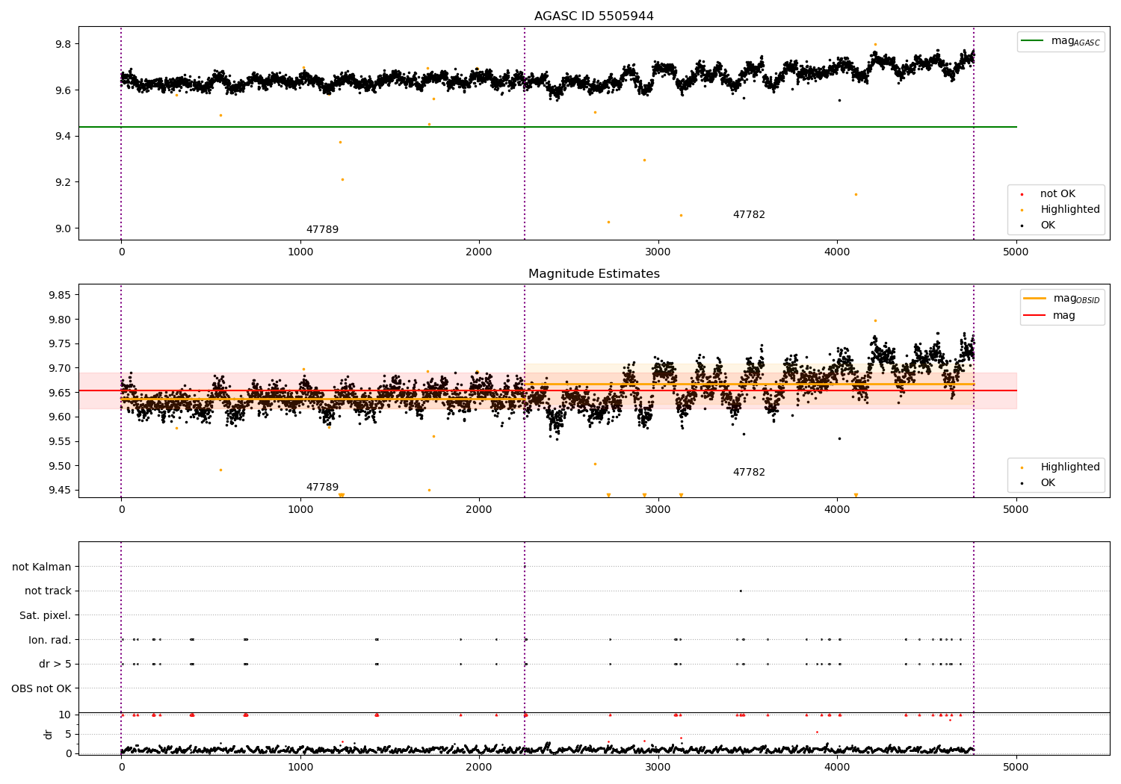
Task: Click the '47782' annotation in the top plot
Action: (x=749, y=215)
